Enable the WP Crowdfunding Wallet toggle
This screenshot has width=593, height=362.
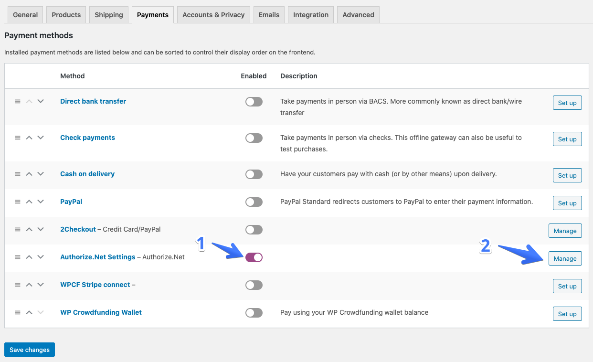point(254,313)
